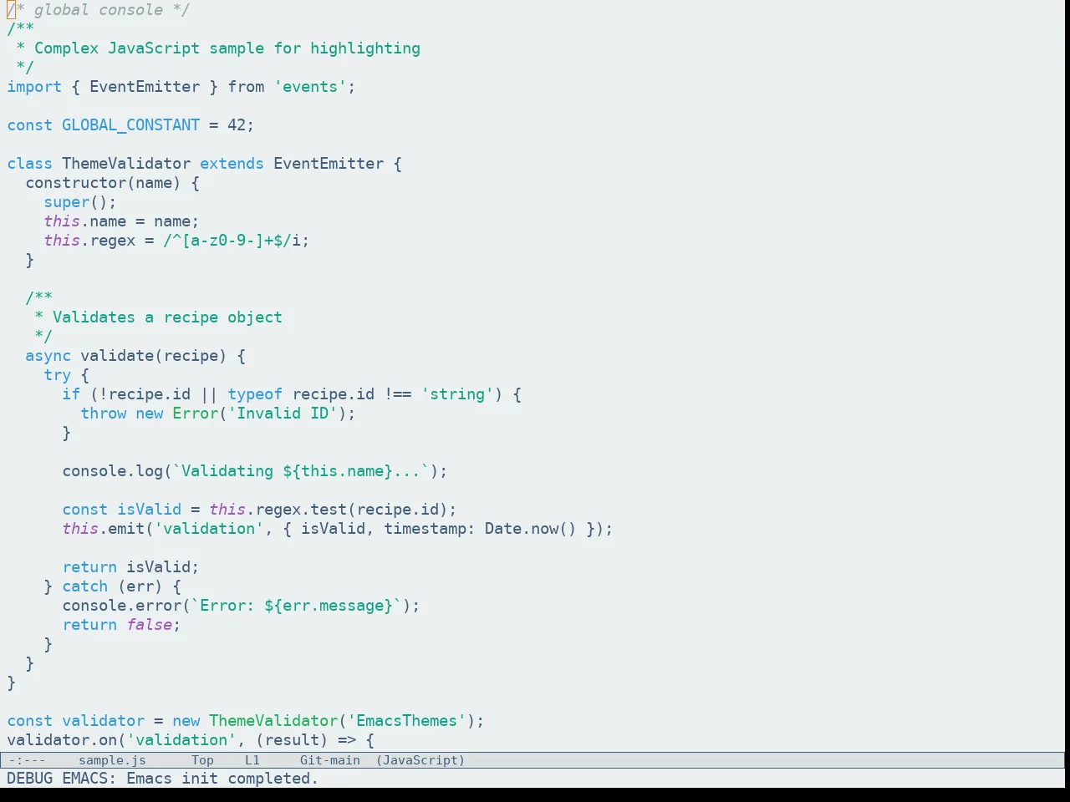Click the 'EmacsThemes' string argument
This screenshot has width=1070, height=802.
tap(407, 721)
